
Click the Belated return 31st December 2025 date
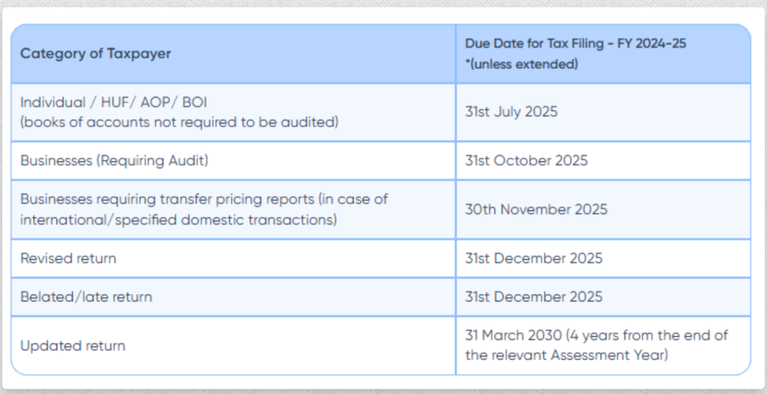click(533, 297)
